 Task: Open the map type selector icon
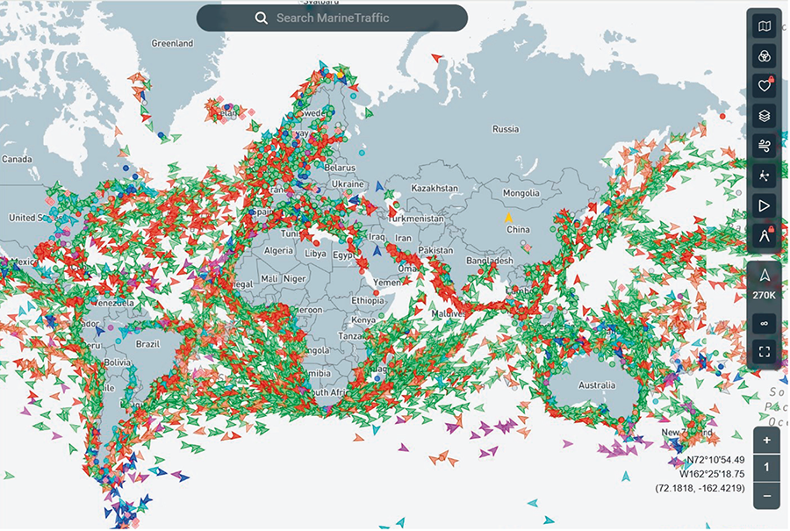point(765,26)
